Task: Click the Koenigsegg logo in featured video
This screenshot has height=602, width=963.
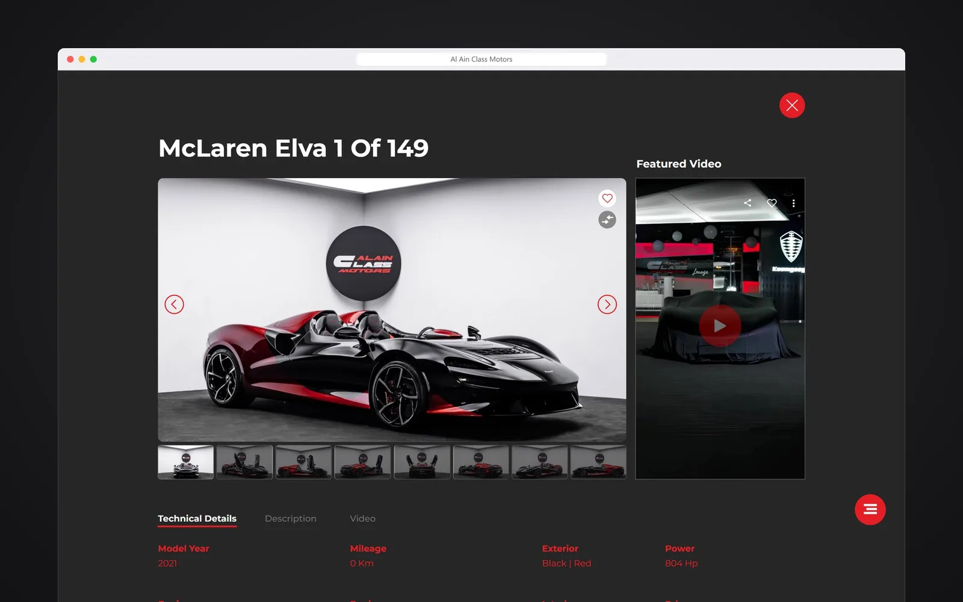Action: pyautogui.click(x=791, y=247)
